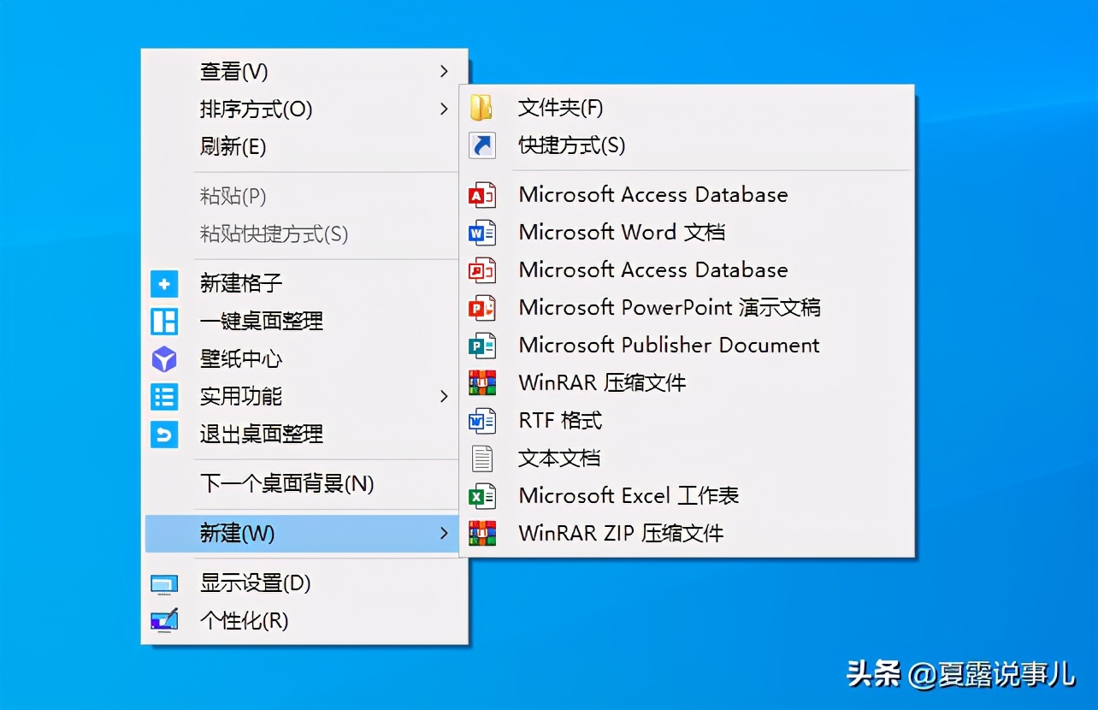Select the Microsoft Access Database icon
The width and height of the screenshot is (1098, 710).
click(x=481, y=194)
